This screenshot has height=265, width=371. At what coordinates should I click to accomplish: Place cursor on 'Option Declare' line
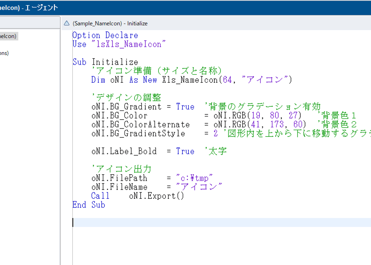pos(105,35)
